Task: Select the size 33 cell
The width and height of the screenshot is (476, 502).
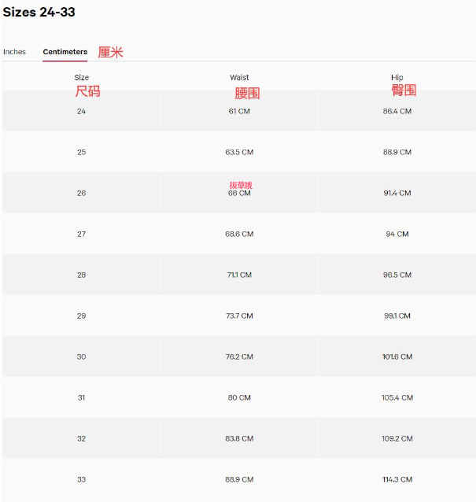Action: click(x=82, y=480)
